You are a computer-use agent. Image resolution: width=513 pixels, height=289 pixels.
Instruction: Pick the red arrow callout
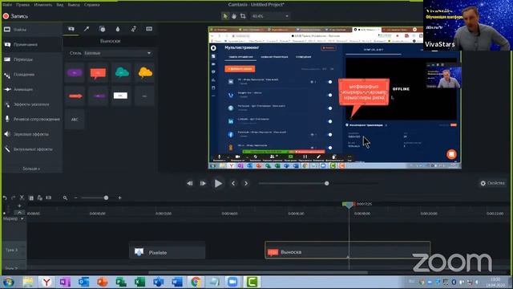(75, 96)
